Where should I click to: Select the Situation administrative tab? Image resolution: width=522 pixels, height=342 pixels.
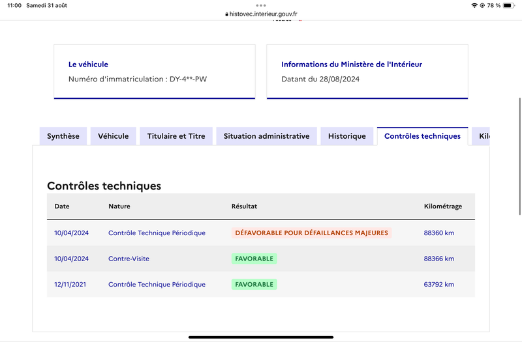(267, 136)
